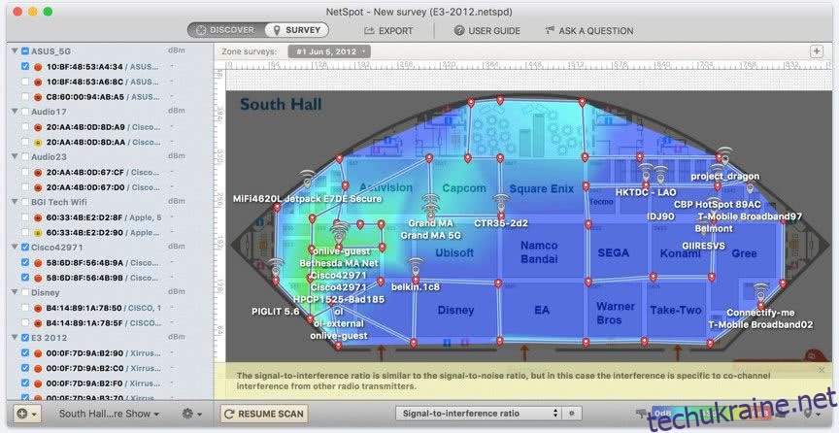Click the Ask a Question megaphone icon
The height and width of the screenshot is (433, 839).
[550, 30]
